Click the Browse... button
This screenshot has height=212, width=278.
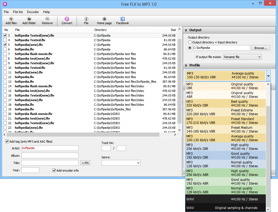click(x=261, y=48)
